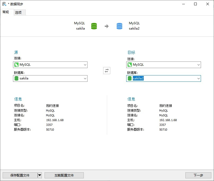Click the 保存配置文件 button
This screenshot has height=181, width=214.
20,175
